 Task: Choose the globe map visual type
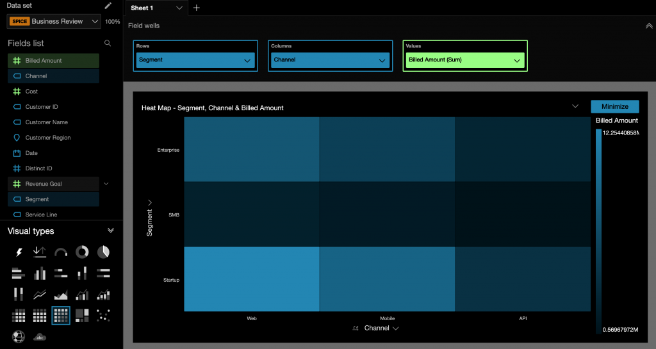point(19,337)
